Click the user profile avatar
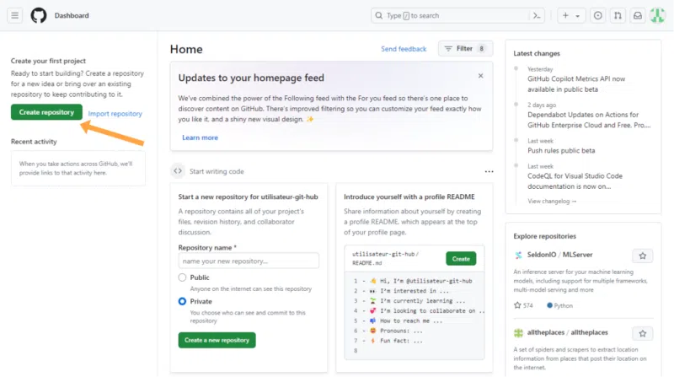 tap(657, 15)
